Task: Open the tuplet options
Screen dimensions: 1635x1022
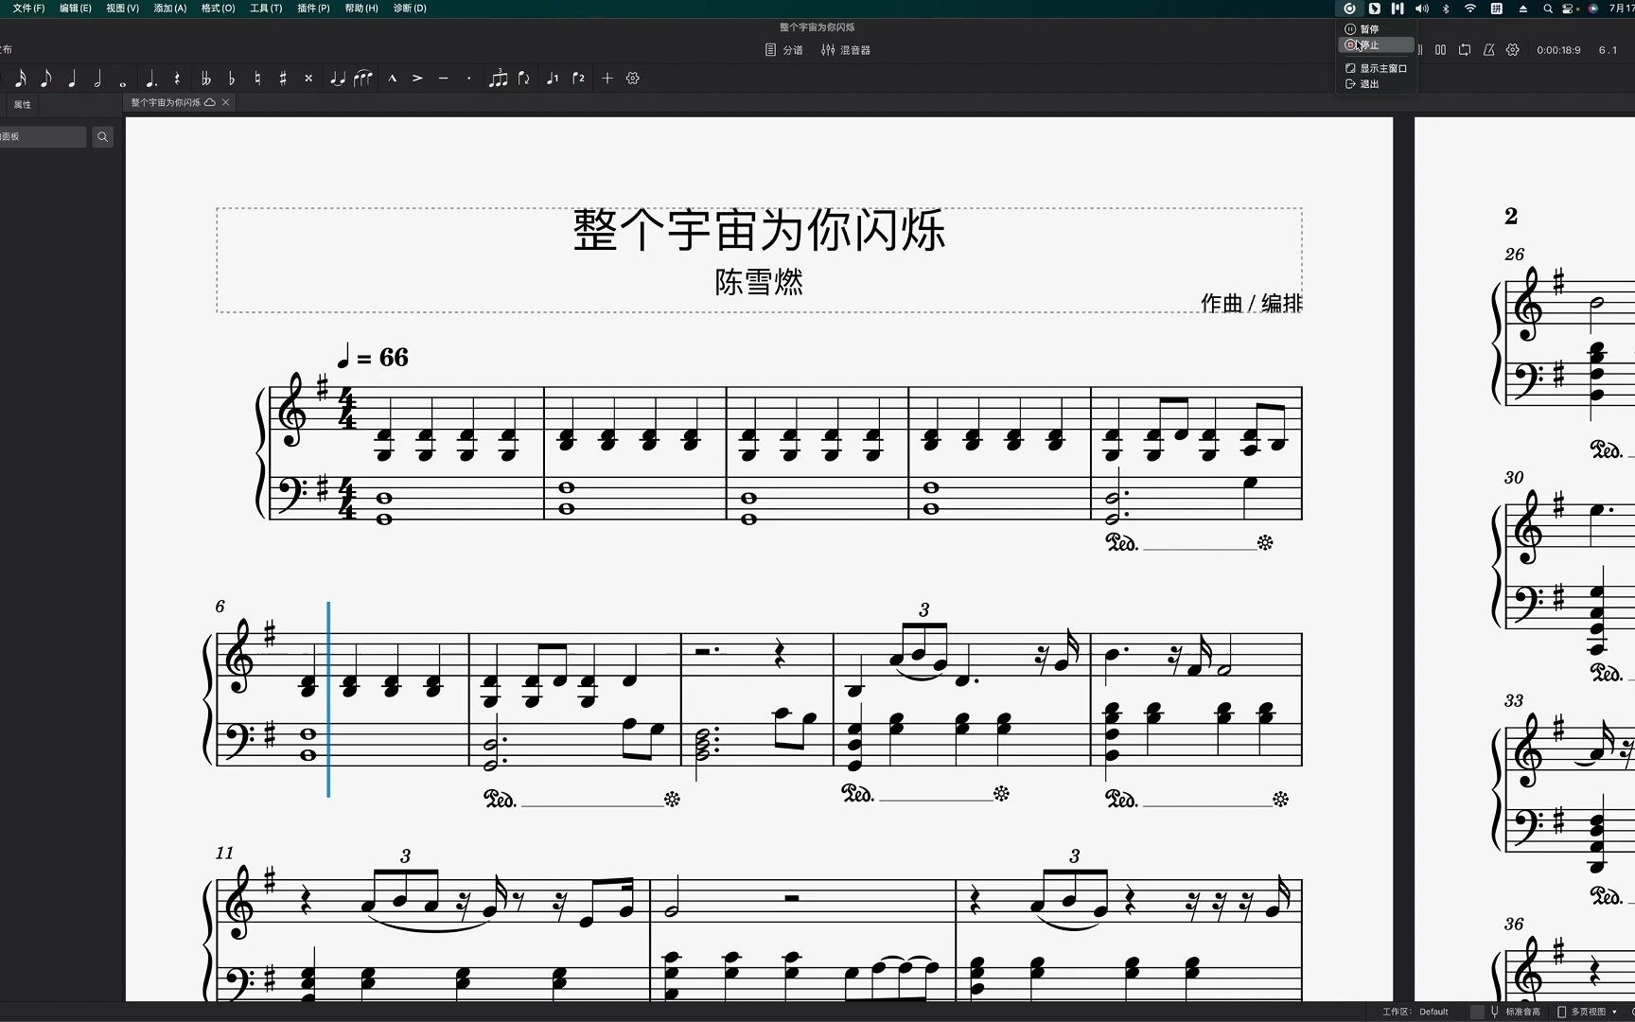Action: coord(498,79)
